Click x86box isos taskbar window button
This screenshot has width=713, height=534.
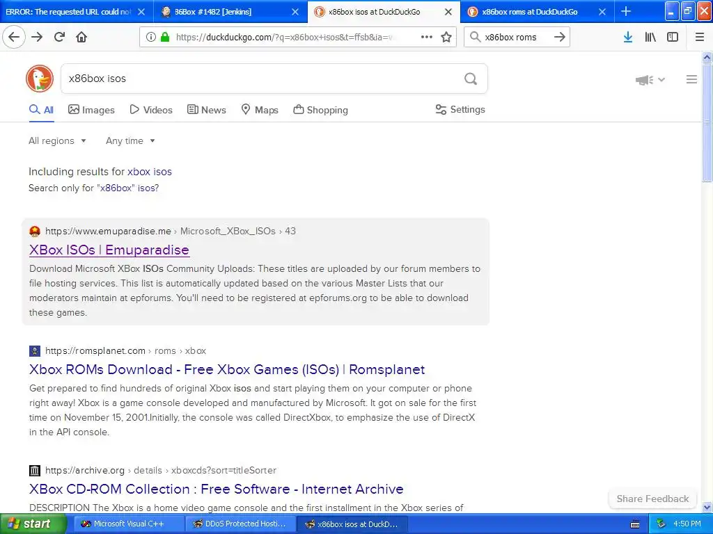[352, 524]
